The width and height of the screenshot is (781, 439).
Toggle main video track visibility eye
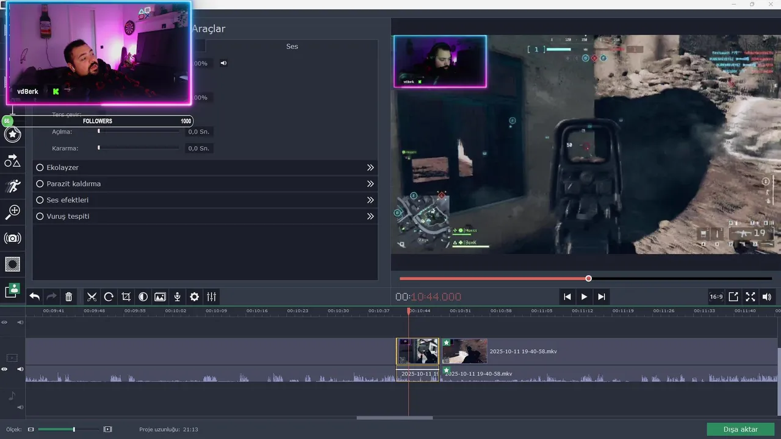pos(4,369)
